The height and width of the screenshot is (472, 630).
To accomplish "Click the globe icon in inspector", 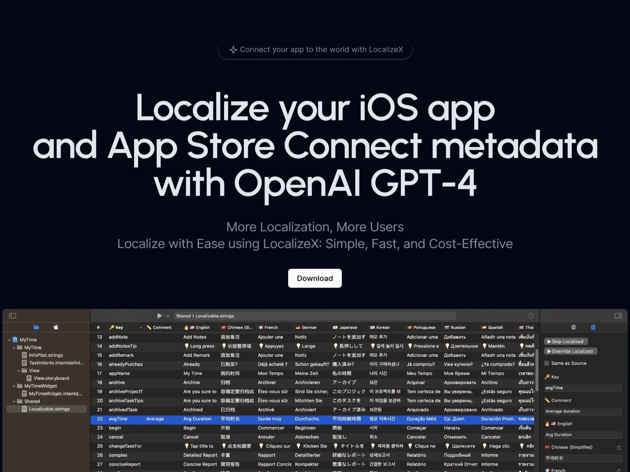I will click(x=573, y=327).
